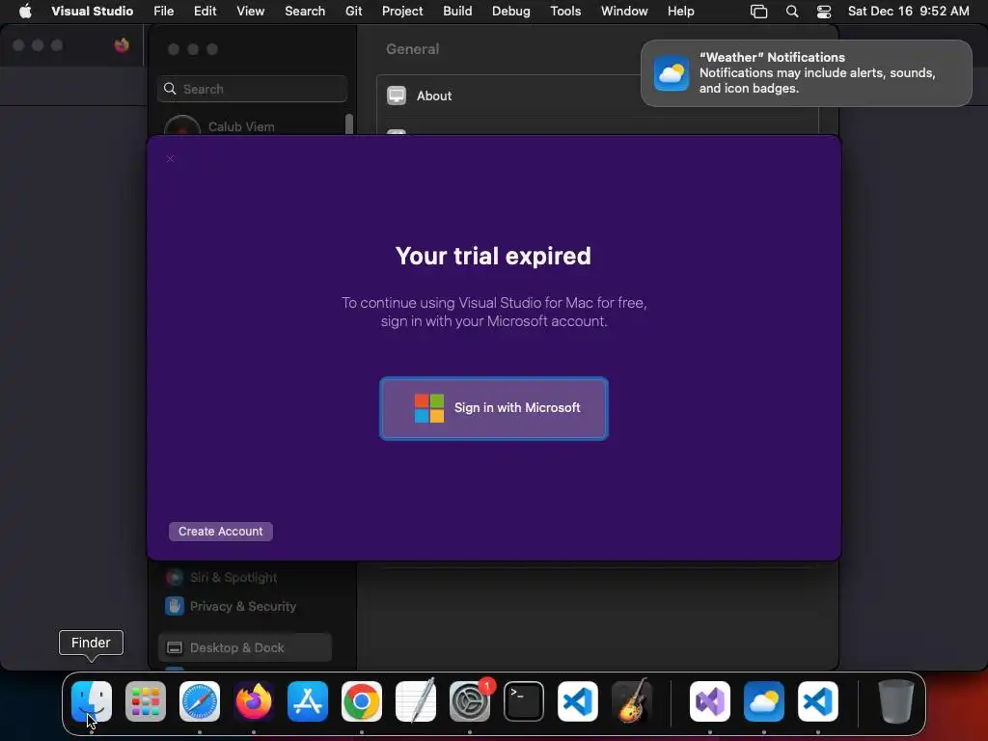Open Finder from the dock
Screen dimensions: 988x741
point(92,701)
